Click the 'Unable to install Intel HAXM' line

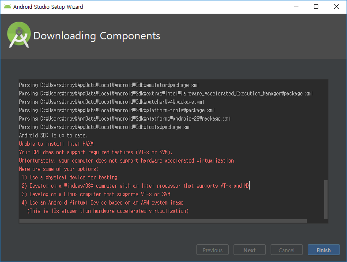point(56,144)
